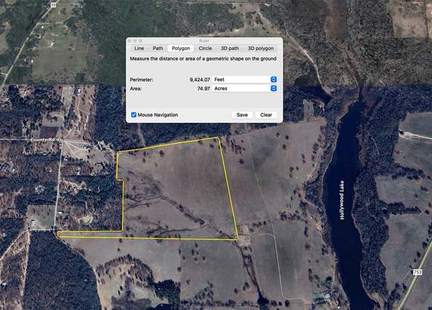Switch to the Line tab
Viewport: 432px width, 310px height.
point(139,48)
